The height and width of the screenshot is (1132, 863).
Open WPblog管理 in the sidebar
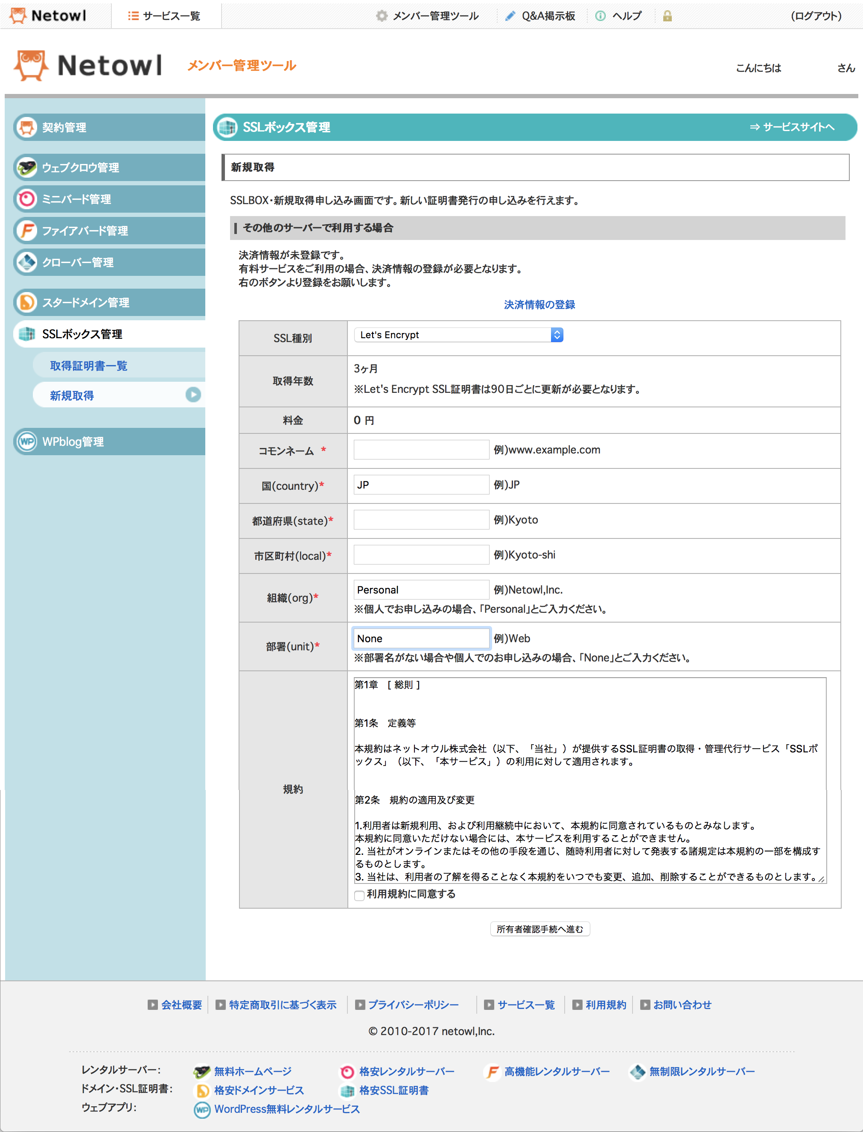point(109,442)
